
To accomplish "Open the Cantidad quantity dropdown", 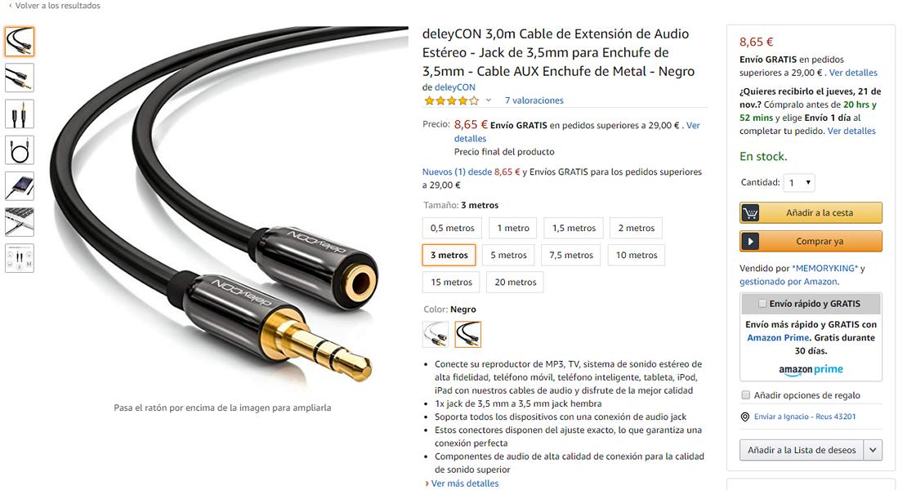I will [x=799, y=183].
